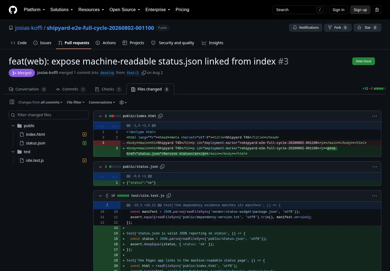
Task: Copy public/index.html file path icon
Action: (160, 116)
